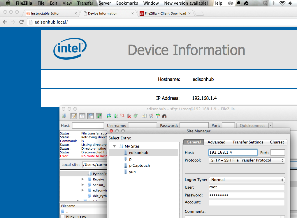Click the browser back arrow
Viewport: 297px width, 218px height.
5,22
